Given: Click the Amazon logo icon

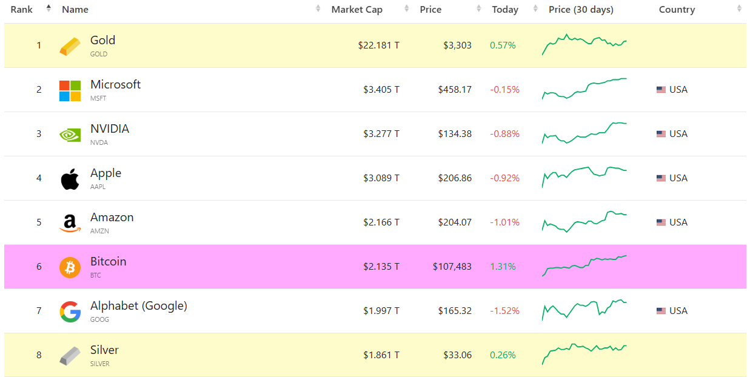Looking at the screenshot, I should 70,223.
